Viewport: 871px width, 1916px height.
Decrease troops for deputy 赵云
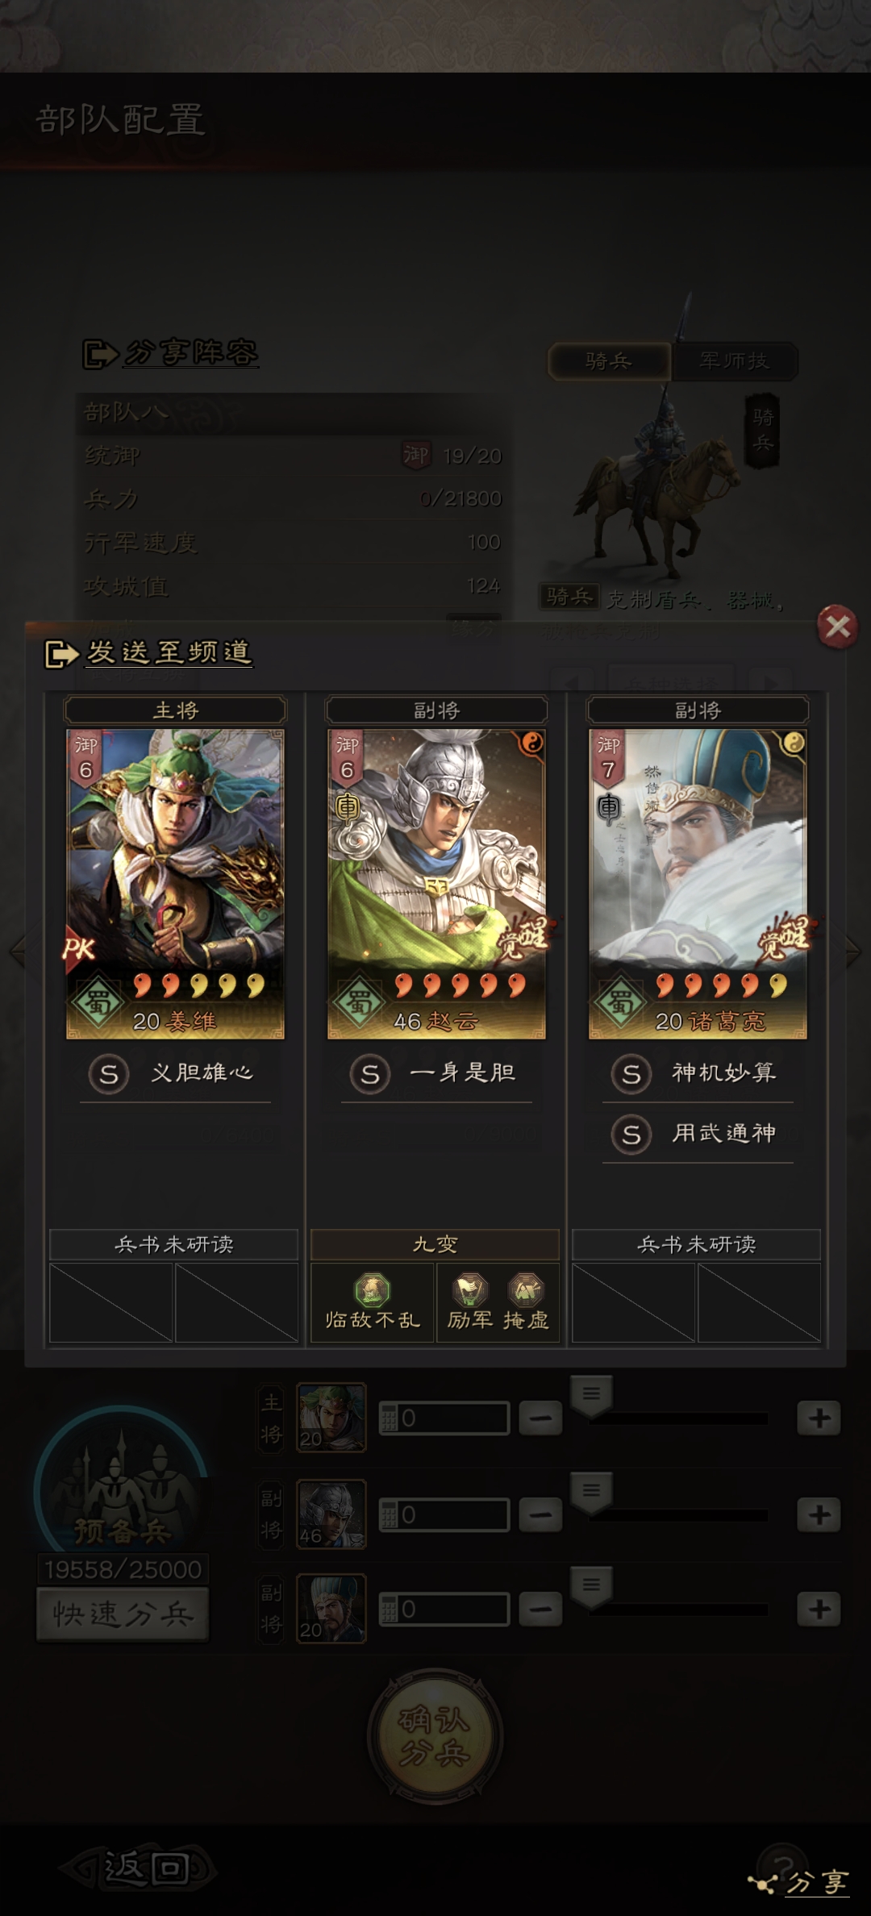540,1514
